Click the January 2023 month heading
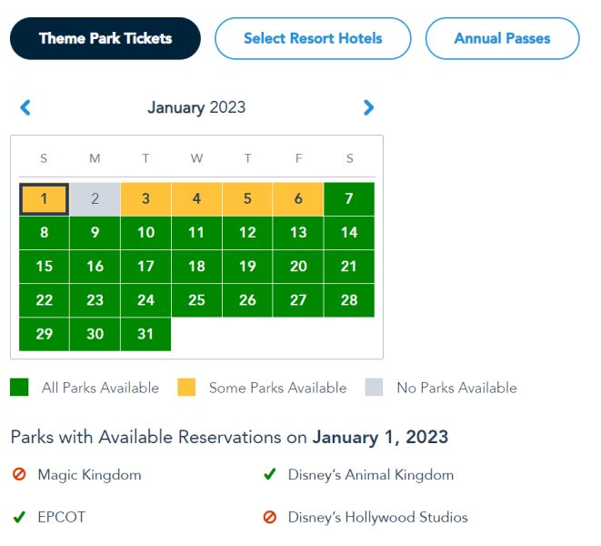Image resolution: width=601 pixels, height=546 pixels. pyautogui.click(x=196, y=107)
